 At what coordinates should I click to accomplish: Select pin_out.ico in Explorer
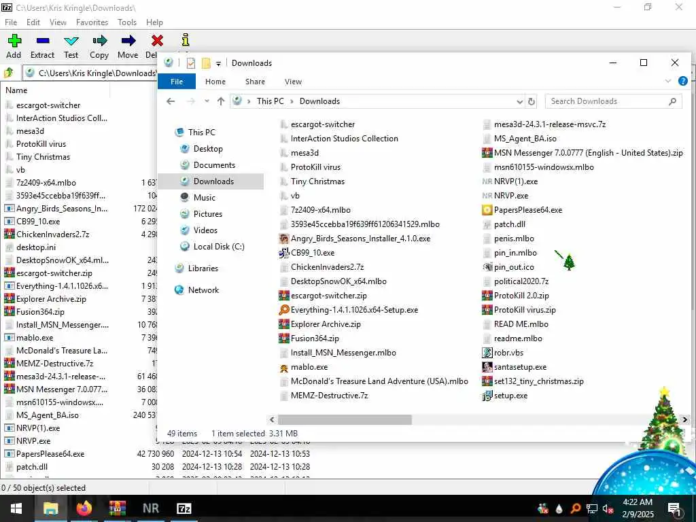tap(508, 267)
